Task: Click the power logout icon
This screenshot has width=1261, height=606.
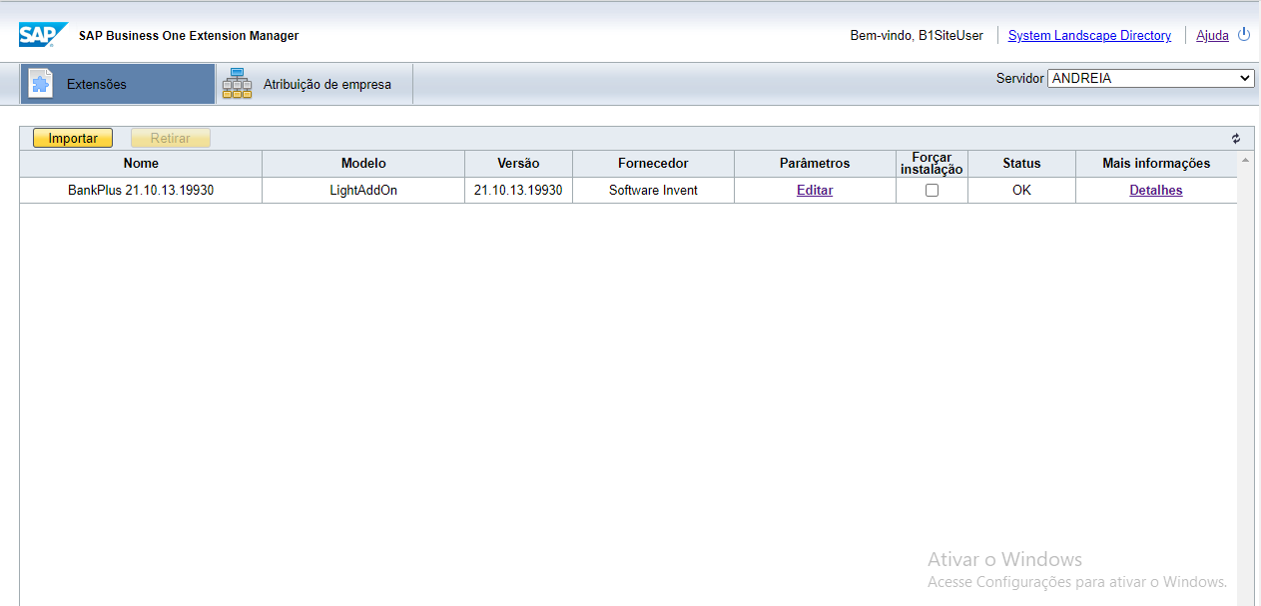Action: coord(1244,34)
